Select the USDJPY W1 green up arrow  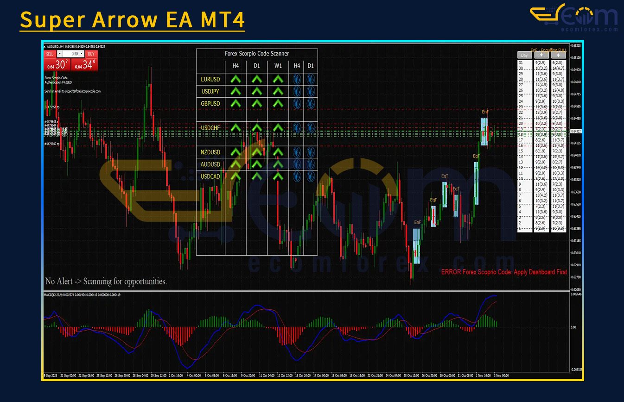click(278, 91)
